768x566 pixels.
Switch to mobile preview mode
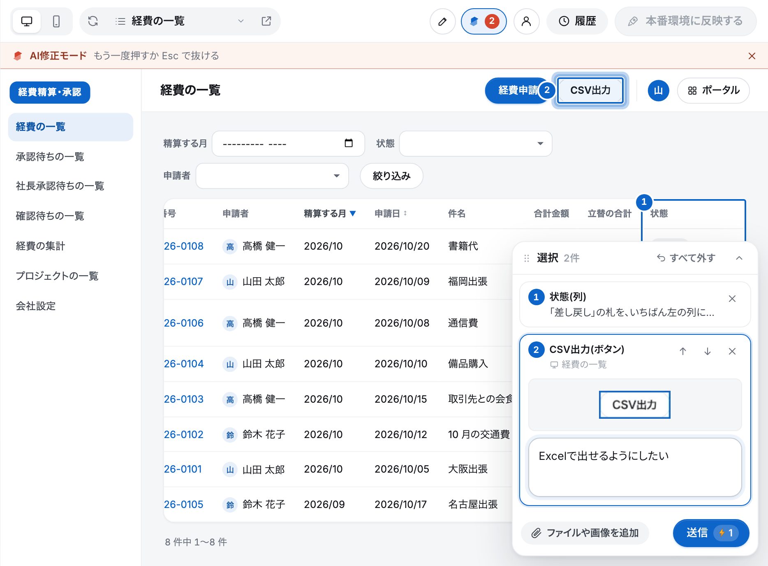[x=56, y=21]
